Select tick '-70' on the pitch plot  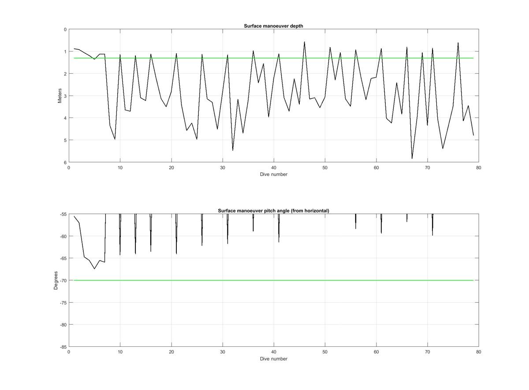(63, 280)
